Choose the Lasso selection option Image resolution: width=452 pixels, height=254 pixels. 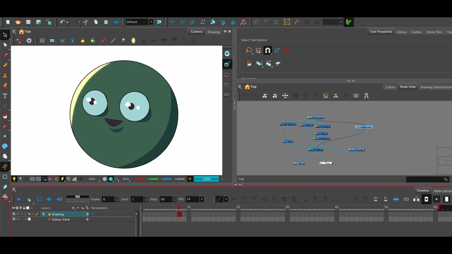[x=249, y=50]
